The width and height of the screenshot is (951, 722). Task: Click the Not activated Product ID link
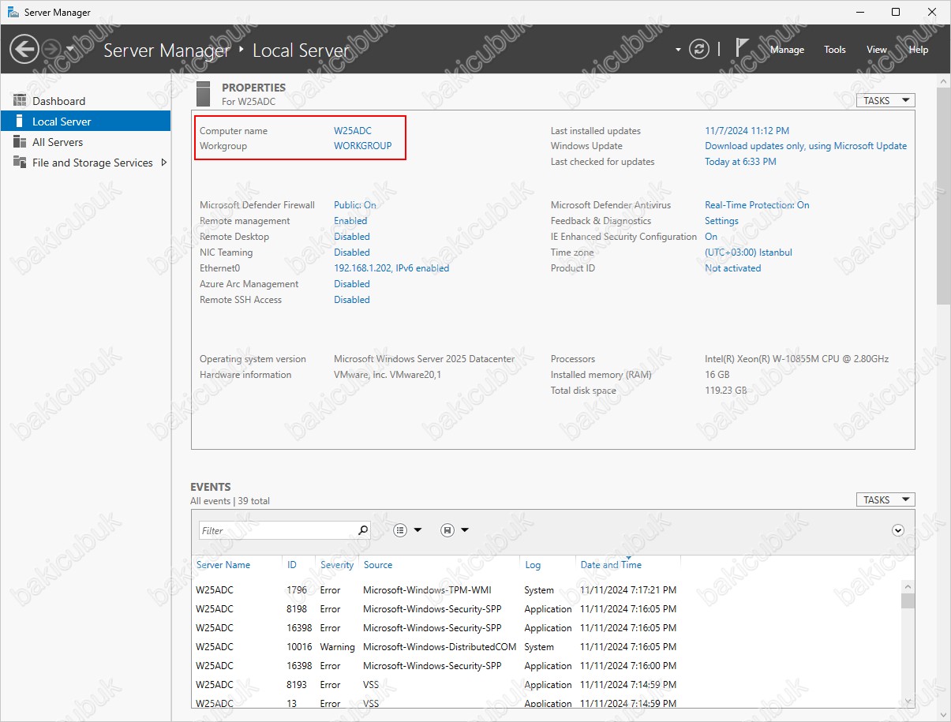point(732,268)
